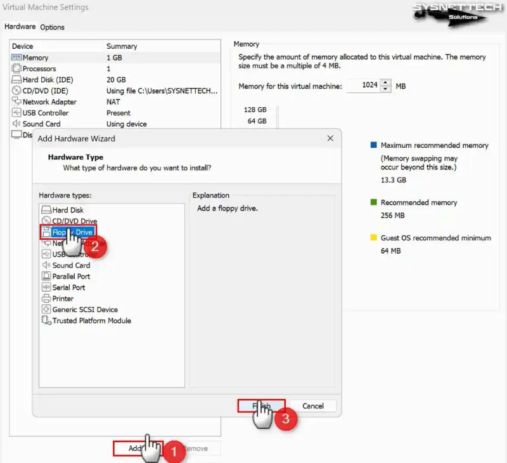The height and width of the screenshot is (463, 507).
Task: Select the CD/DVD (IDE) row
Action: tap(115, 91)
